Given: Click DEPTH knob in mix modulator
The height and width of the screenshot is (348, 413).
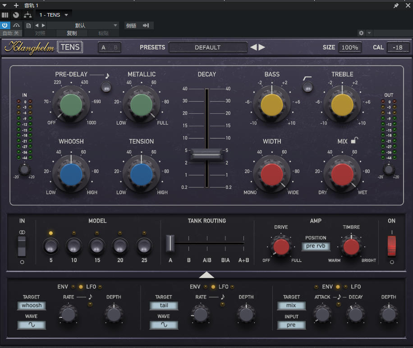Looking at the screenshot, I should (389, 314).
